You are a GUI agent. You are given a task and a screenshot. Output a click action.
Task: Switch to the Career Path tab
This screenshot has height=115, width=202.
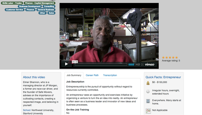tap(92, 75)
